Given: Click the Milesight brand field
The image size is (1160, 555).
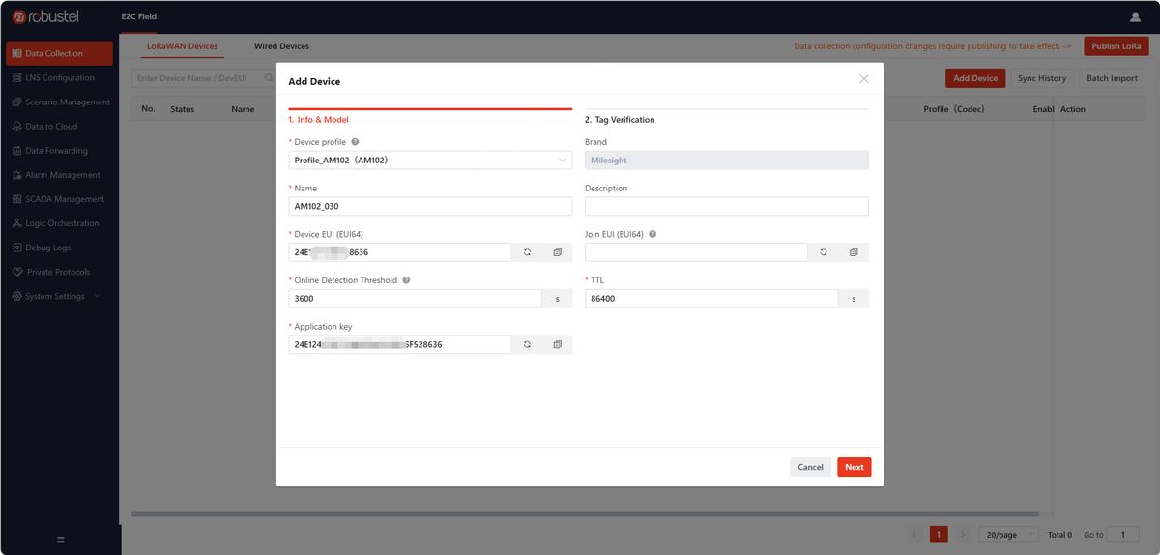Looking at the screenshot, I should point(727,161).
